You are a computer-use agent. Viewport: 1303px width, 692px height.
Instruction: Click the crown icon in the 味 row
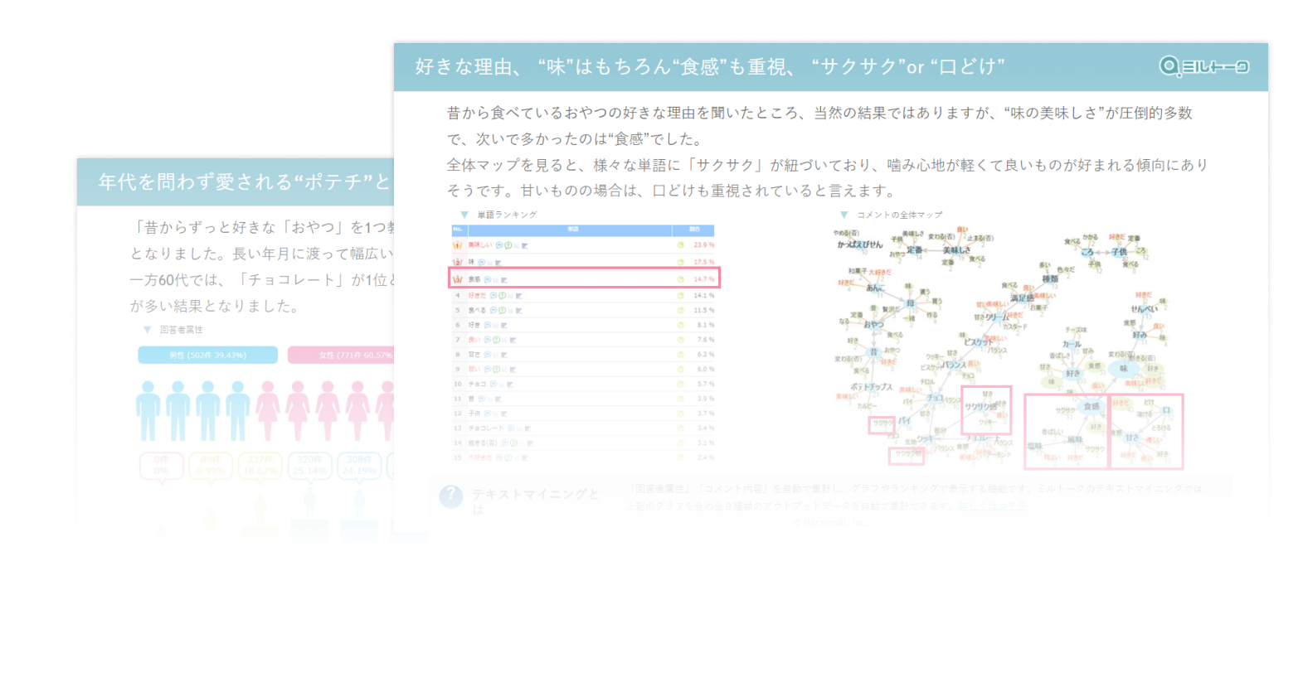coord(457,262)
